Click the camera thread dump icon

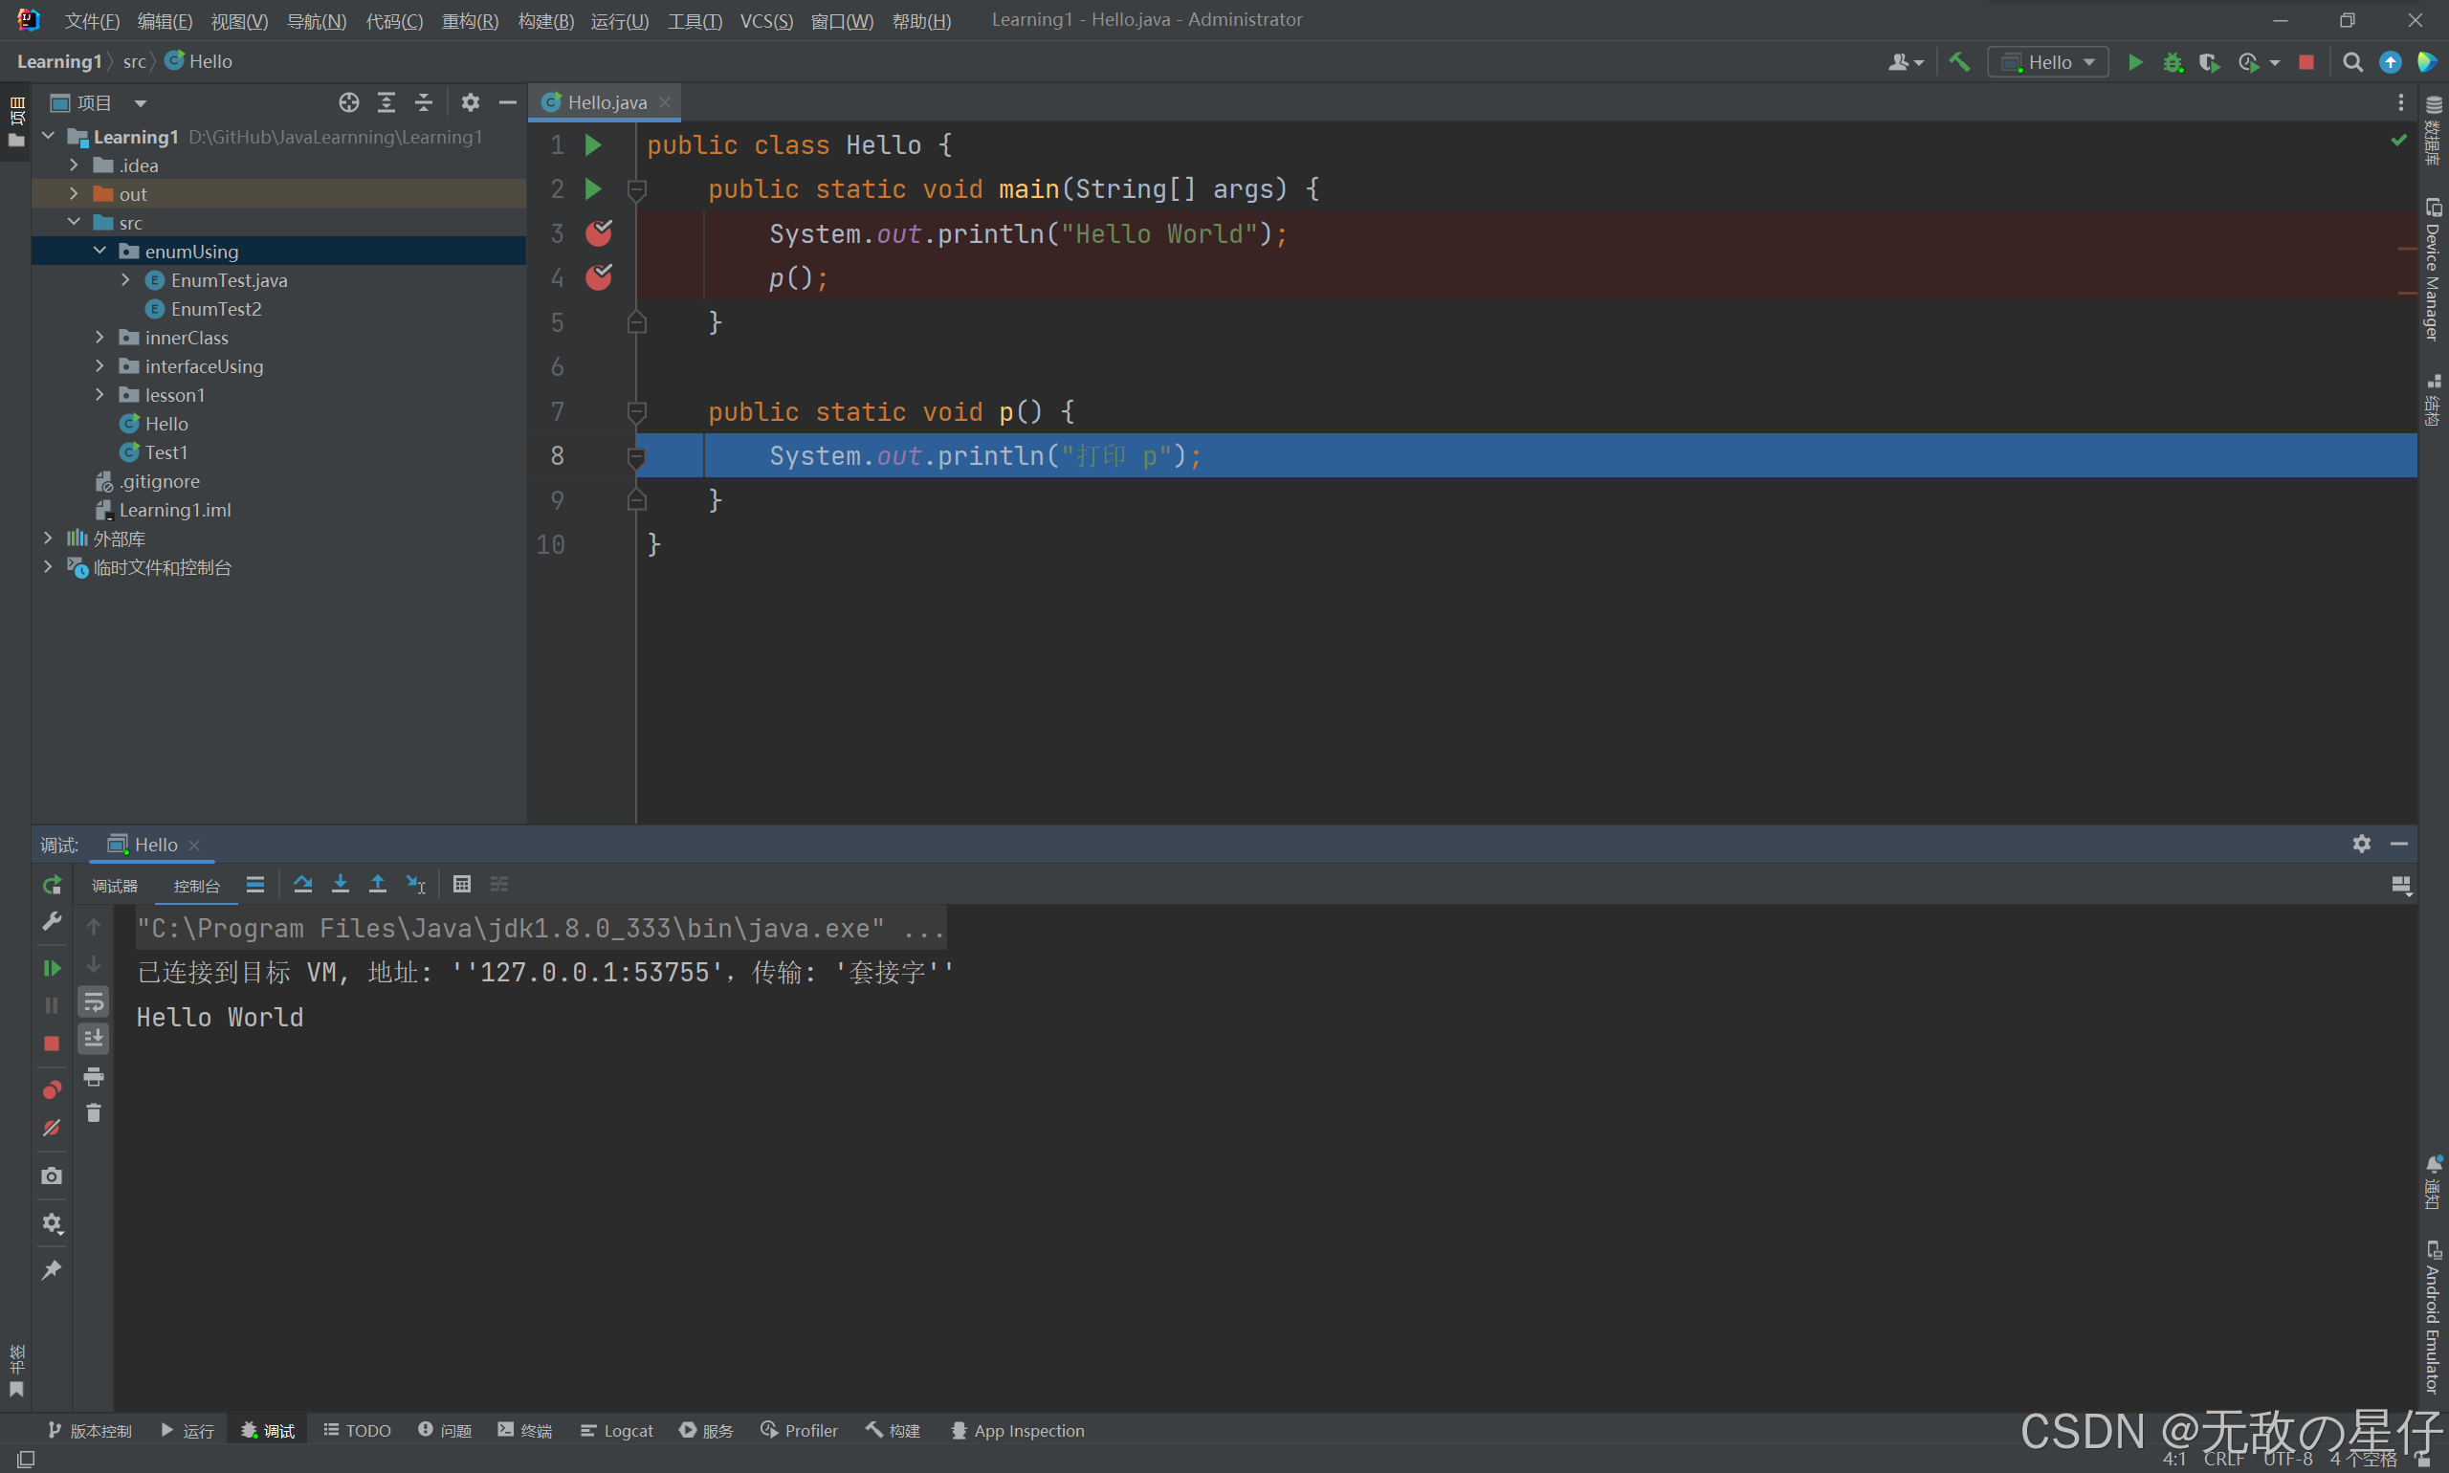point(52,1176)
